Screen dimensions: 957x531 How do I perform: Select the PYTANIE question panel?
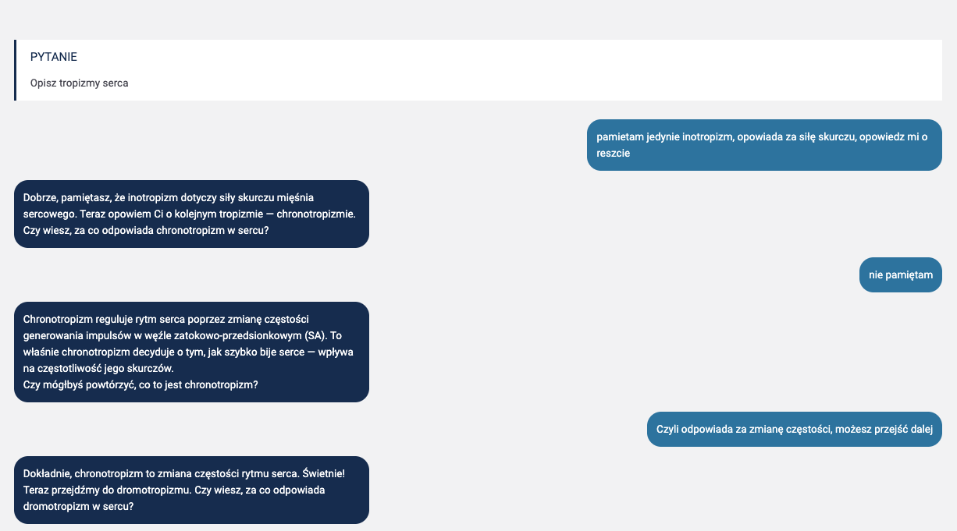(478, 70)
